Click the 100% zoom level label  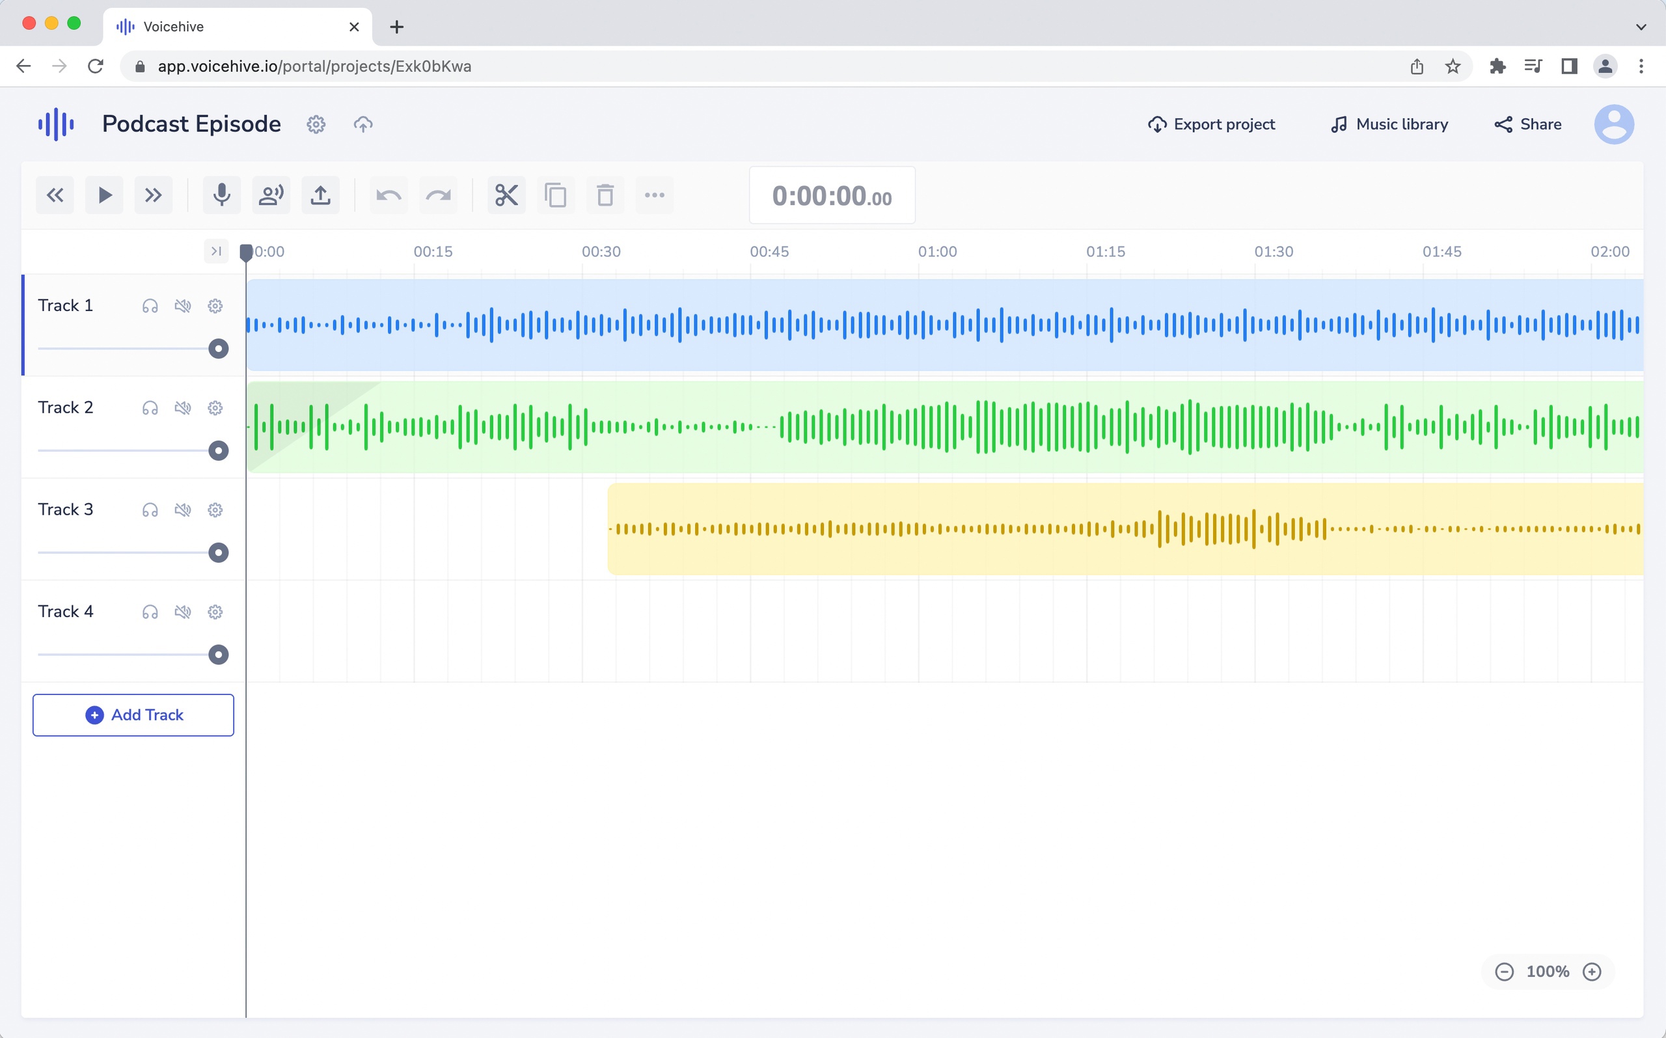[1548, 972]
